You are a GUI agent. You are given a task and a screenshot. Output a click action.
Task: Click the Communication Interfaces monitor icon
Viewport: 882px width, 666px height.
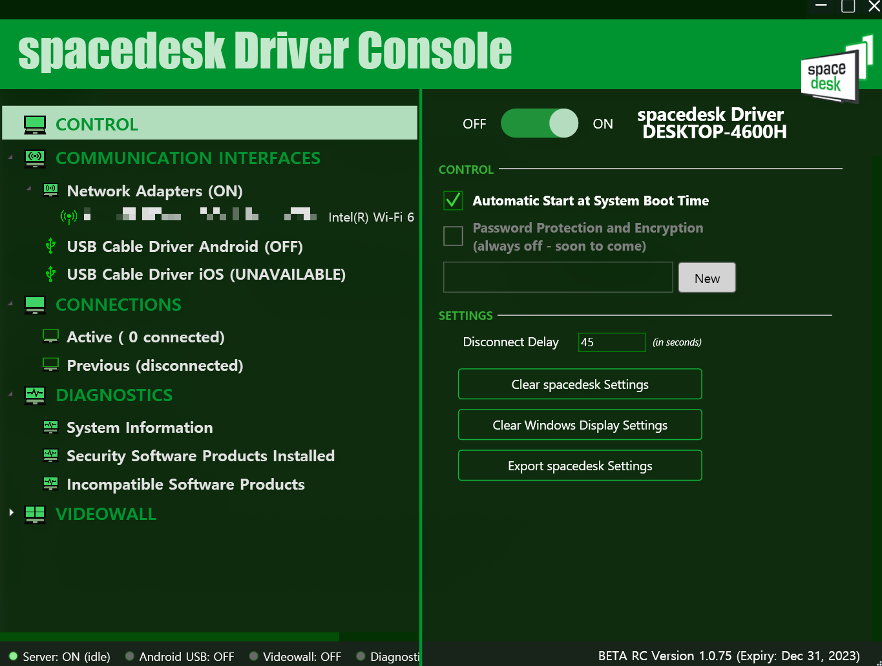pos(35,158)
